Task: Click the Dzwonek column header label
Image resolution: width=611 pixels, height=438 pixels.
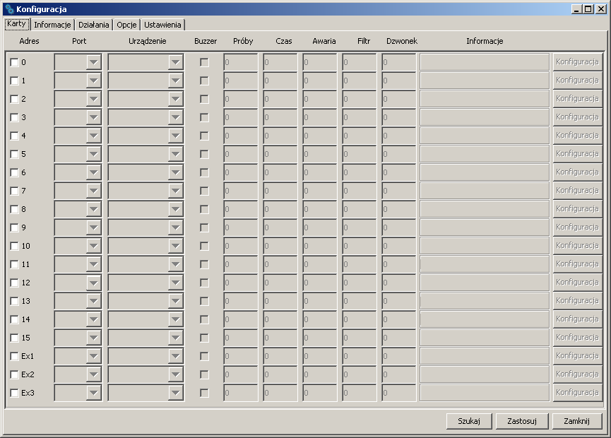Action: pyautogui.click(x=402, y=41)
